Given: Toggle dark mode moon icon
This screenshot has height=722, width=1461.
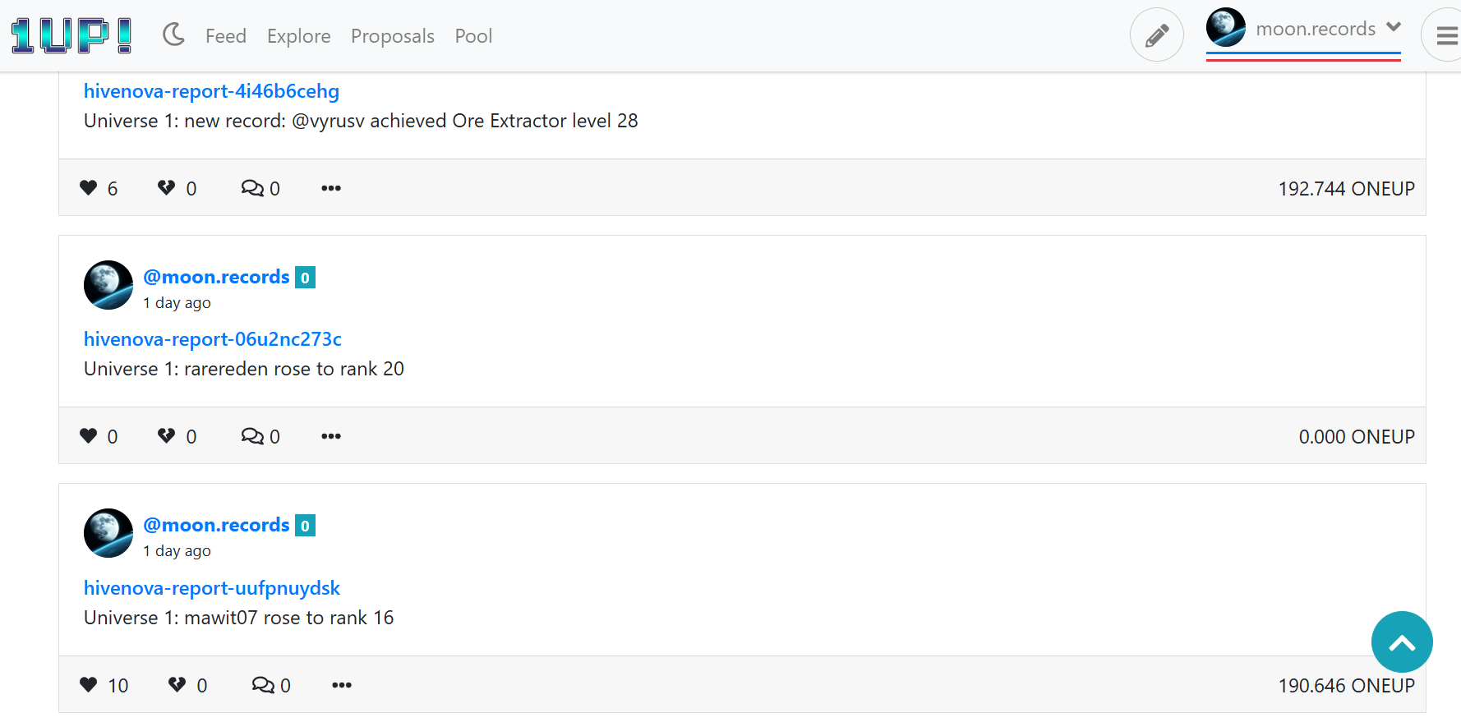Looking at the screenshot, I should (x=173, y=34).
